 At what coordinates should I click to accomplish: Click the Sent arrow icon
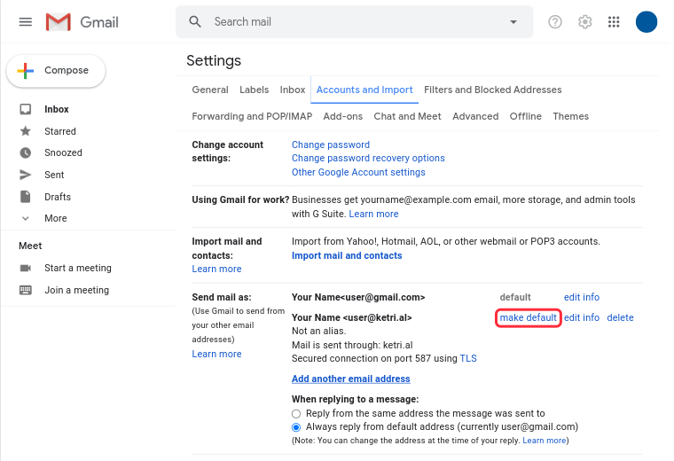[26, 175]
